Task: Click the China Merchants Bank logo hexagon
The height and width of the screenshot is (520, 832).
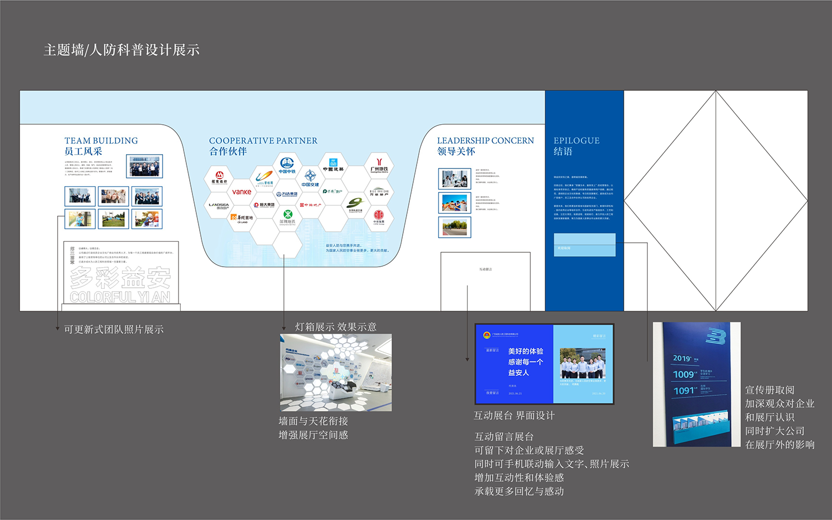Action: coord(219,178)
